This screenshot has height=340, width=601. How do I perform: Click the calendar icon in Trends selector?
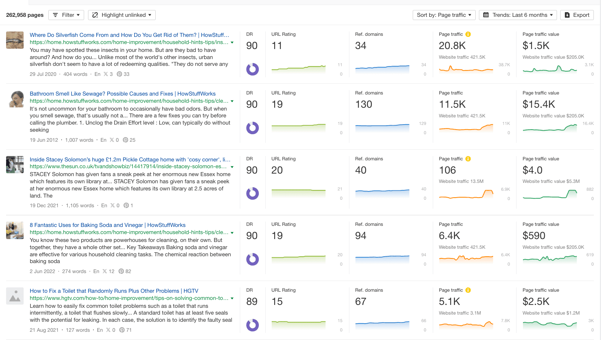coord(486,15)
